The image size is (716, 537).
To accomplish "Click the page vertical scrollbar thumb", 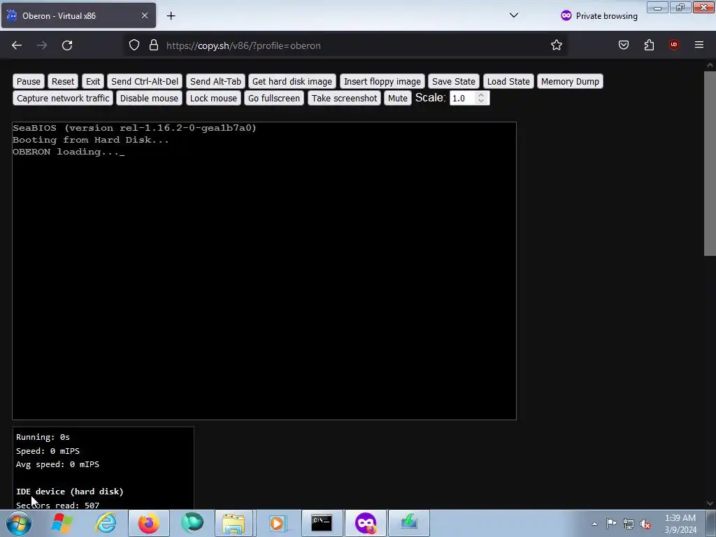I will [710, 163].
